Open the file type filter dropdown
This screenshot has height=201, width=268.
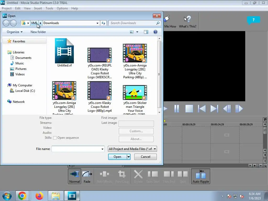pos(155,149)
